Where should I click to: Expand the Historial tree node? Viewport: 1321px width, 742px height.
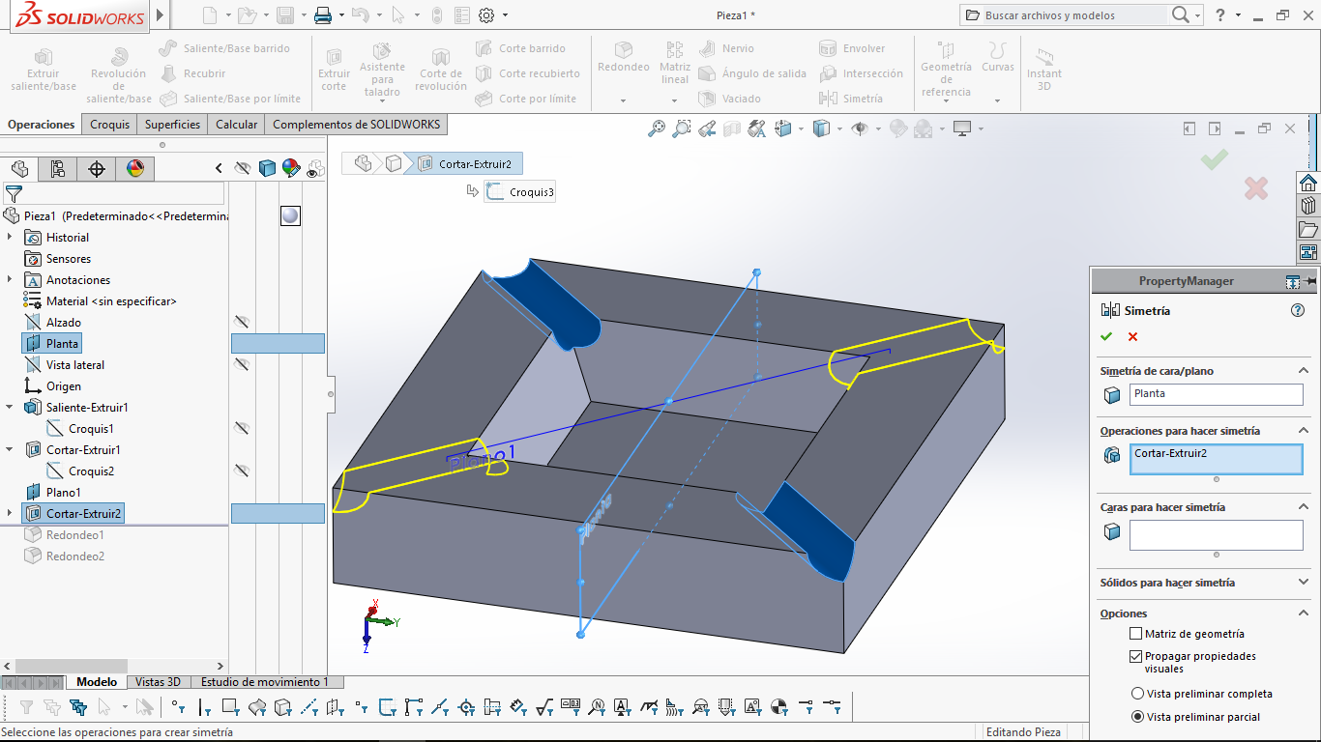click(10, 237)
